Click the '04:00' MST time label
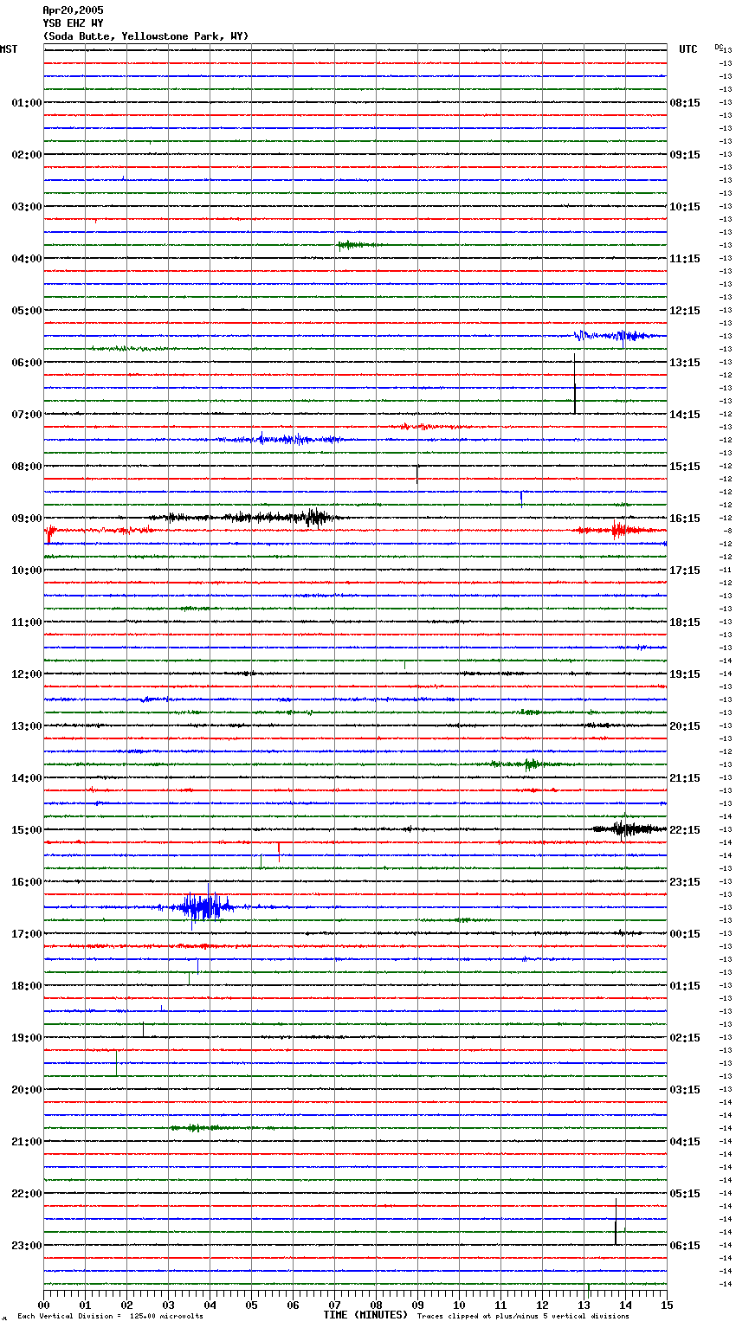The height and width of the screenshot is (1328, 736). (27, 259)
